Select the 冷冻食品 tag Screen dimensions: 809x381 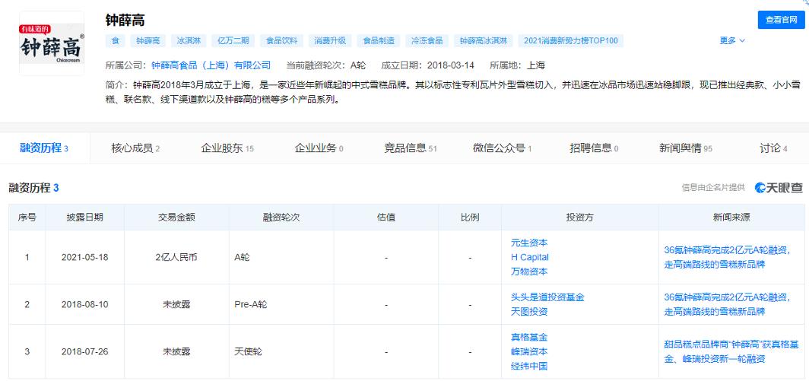pyautogui.click(x=427, y=41)
